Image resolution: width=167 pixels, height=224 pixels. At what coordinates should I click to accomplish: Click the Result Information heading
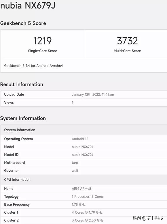[x=22, y=84]
